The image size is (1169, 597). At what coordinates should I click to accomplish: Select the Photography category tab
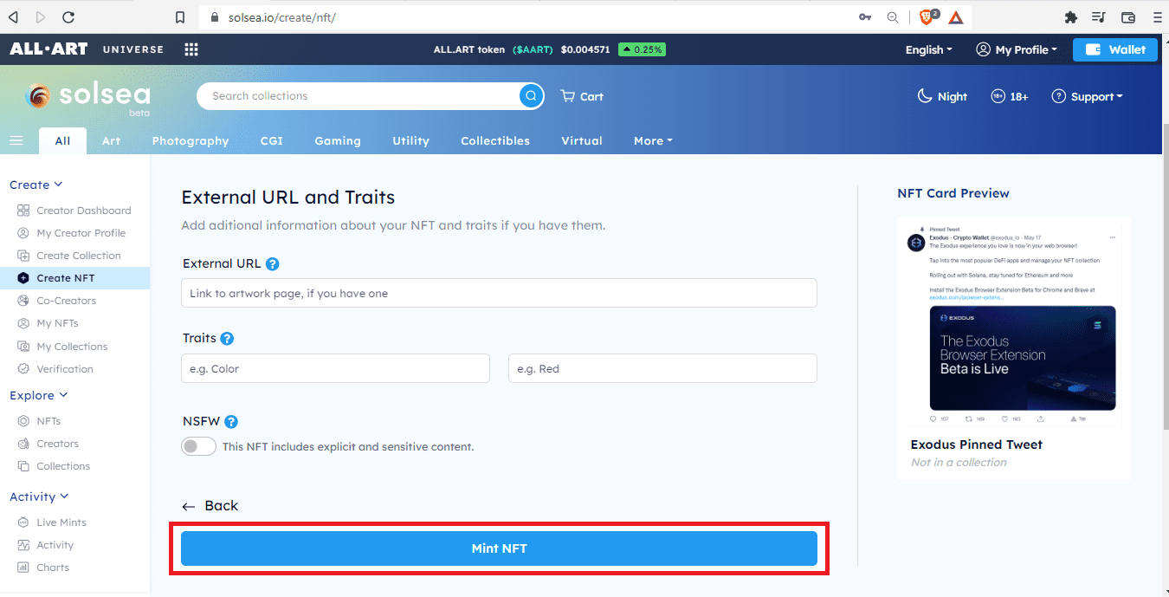tap(191, 141)
